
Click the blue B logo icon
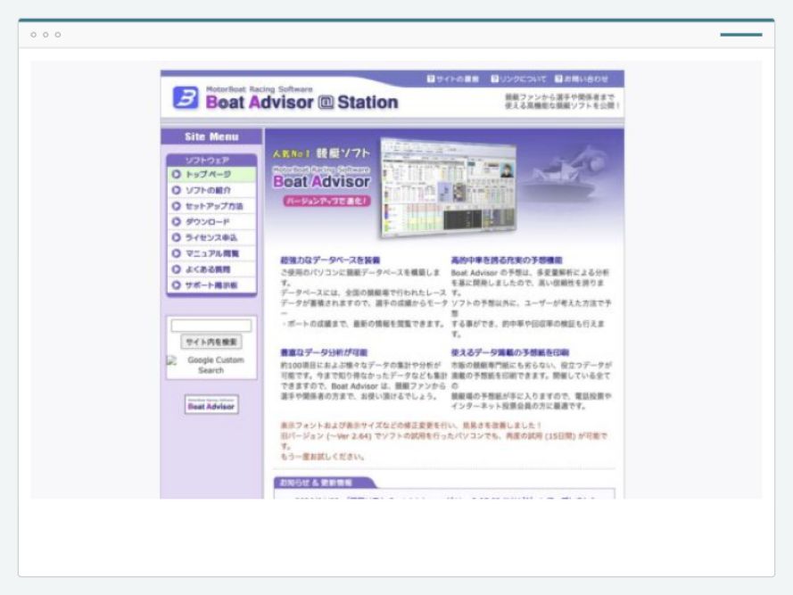[x=186, y=97]
